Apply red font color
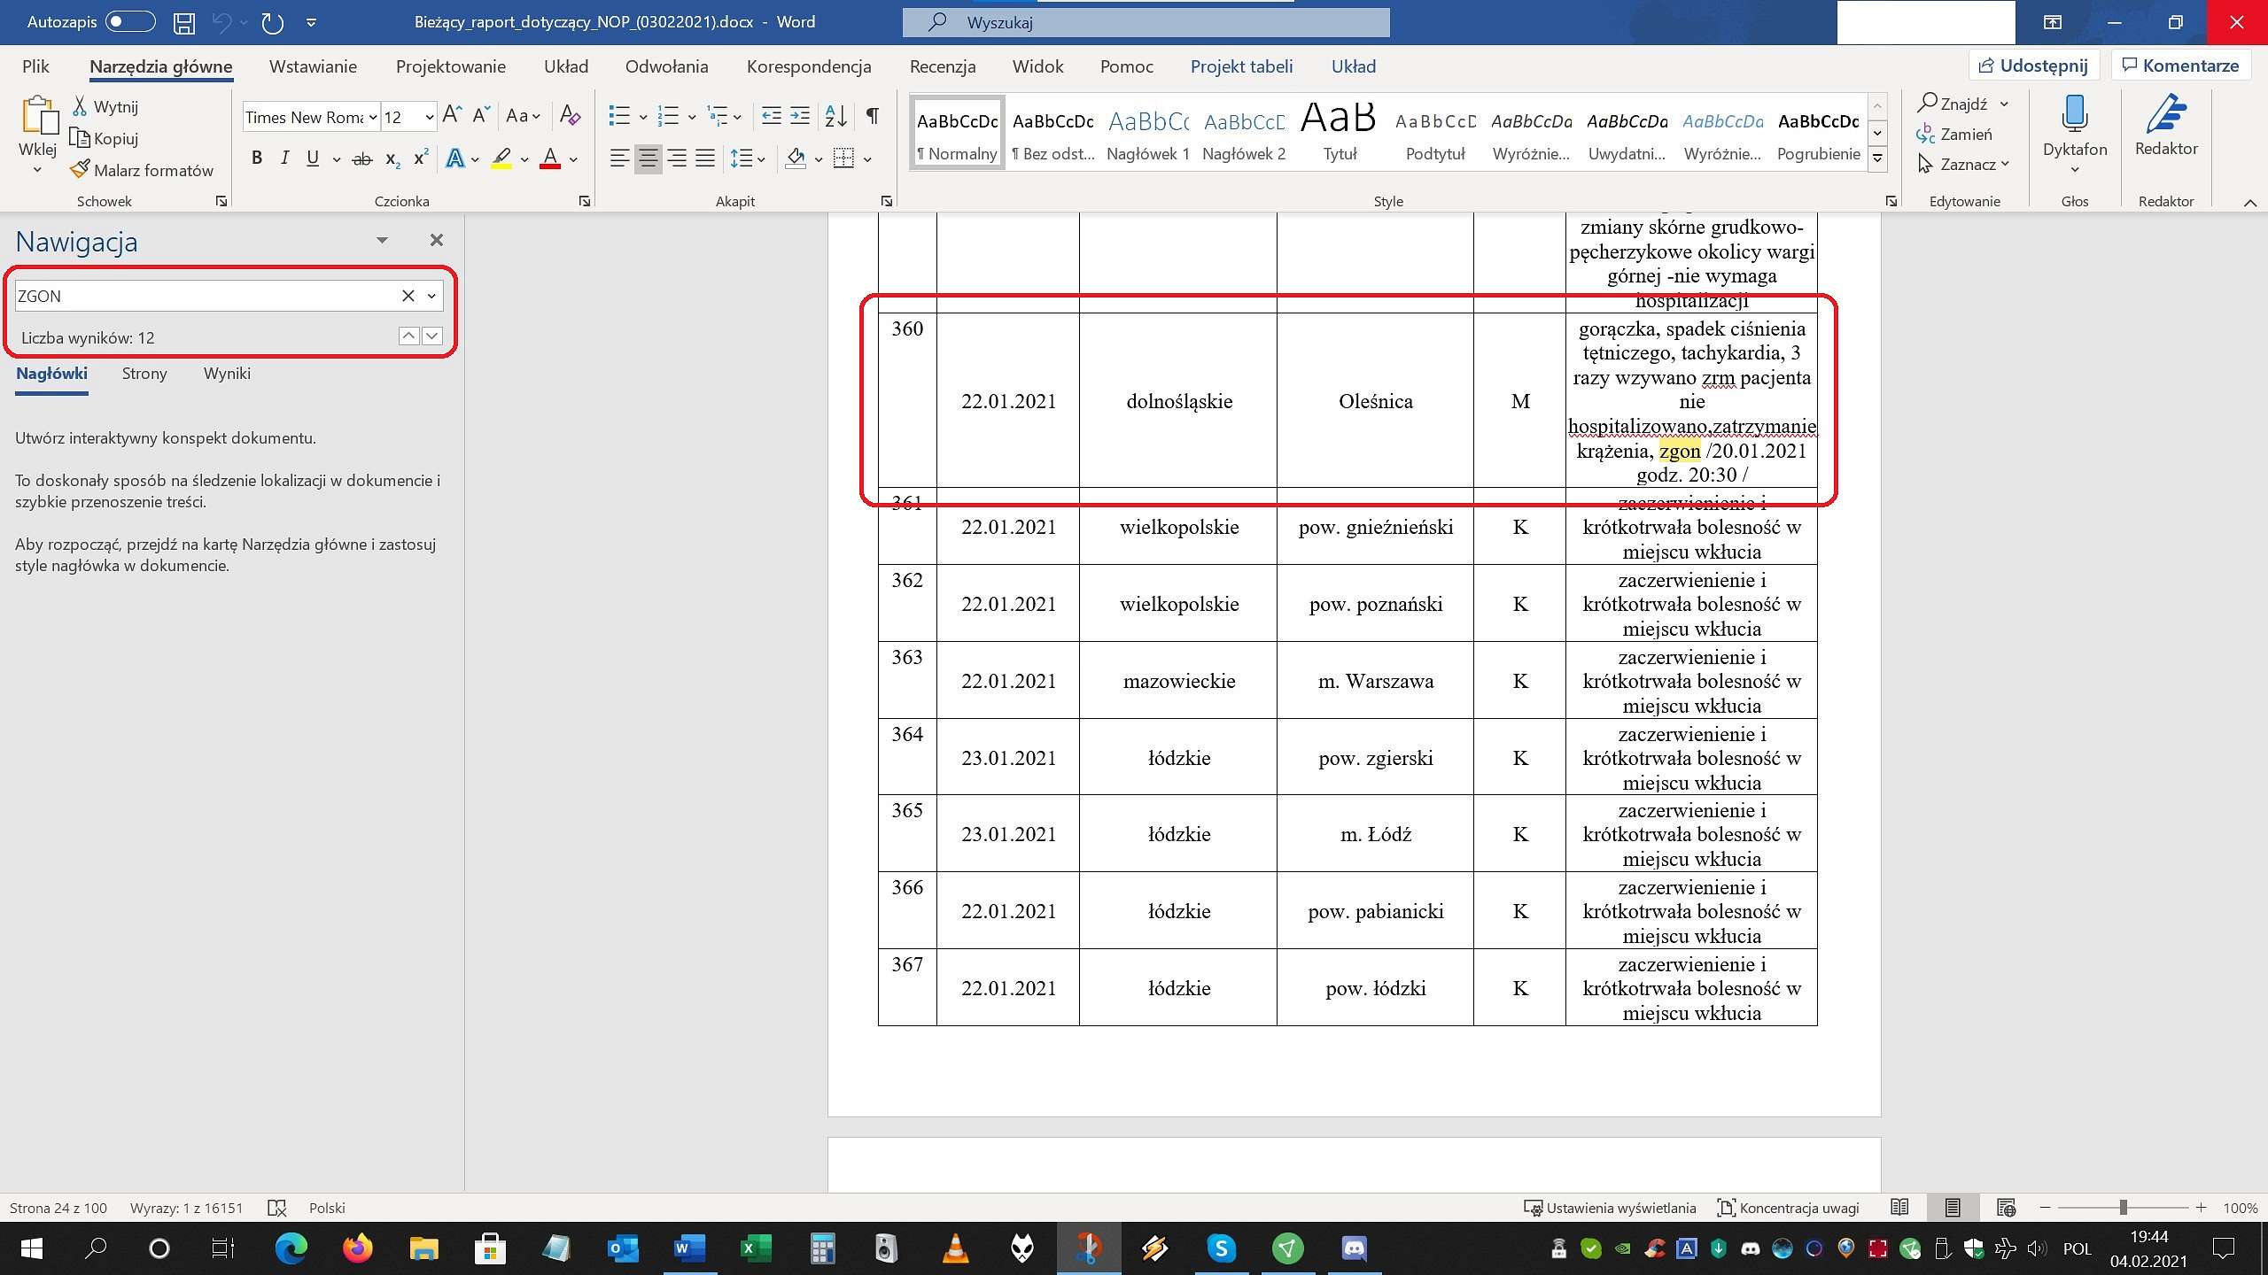The image size is (2268, 1275). click(x=550, y=159)
